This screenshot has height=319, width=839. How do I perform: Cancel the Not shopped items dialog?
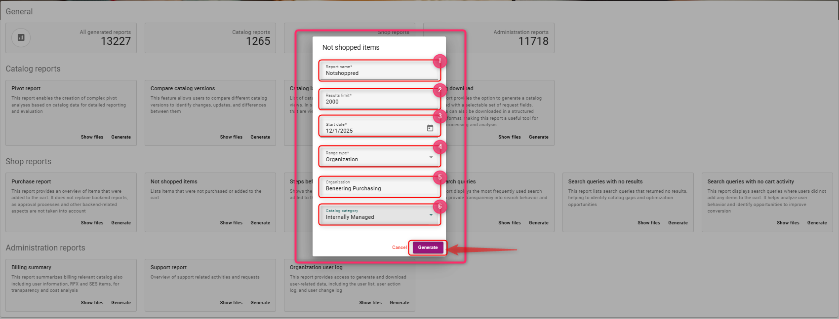tap(399, 248)
